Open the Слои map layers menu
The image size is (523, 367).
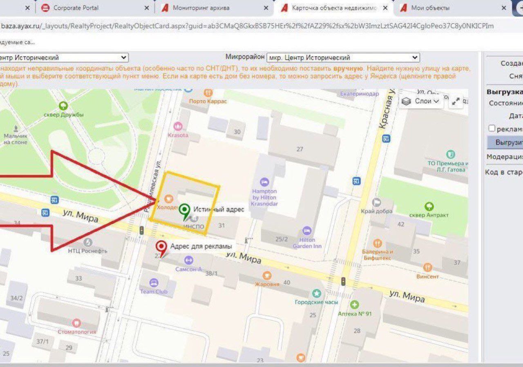(420, 101)
